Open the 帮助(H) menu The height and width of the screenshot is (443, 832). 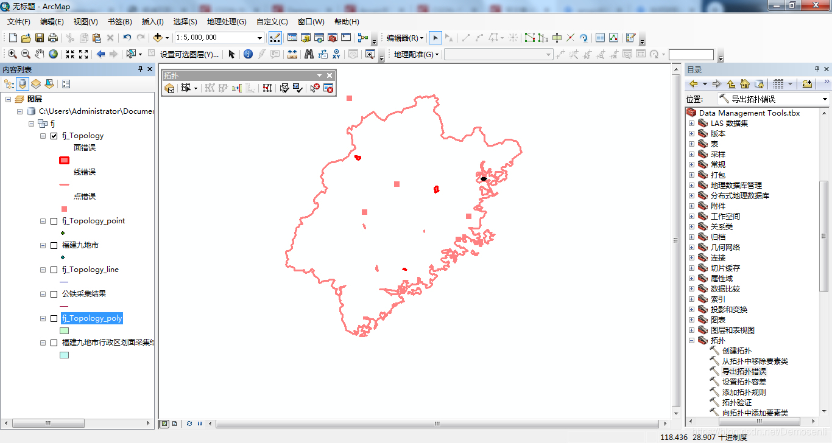click(x=346, y=22)
